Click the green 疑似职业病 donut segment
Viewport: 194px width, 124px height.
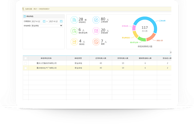point(142,39)
